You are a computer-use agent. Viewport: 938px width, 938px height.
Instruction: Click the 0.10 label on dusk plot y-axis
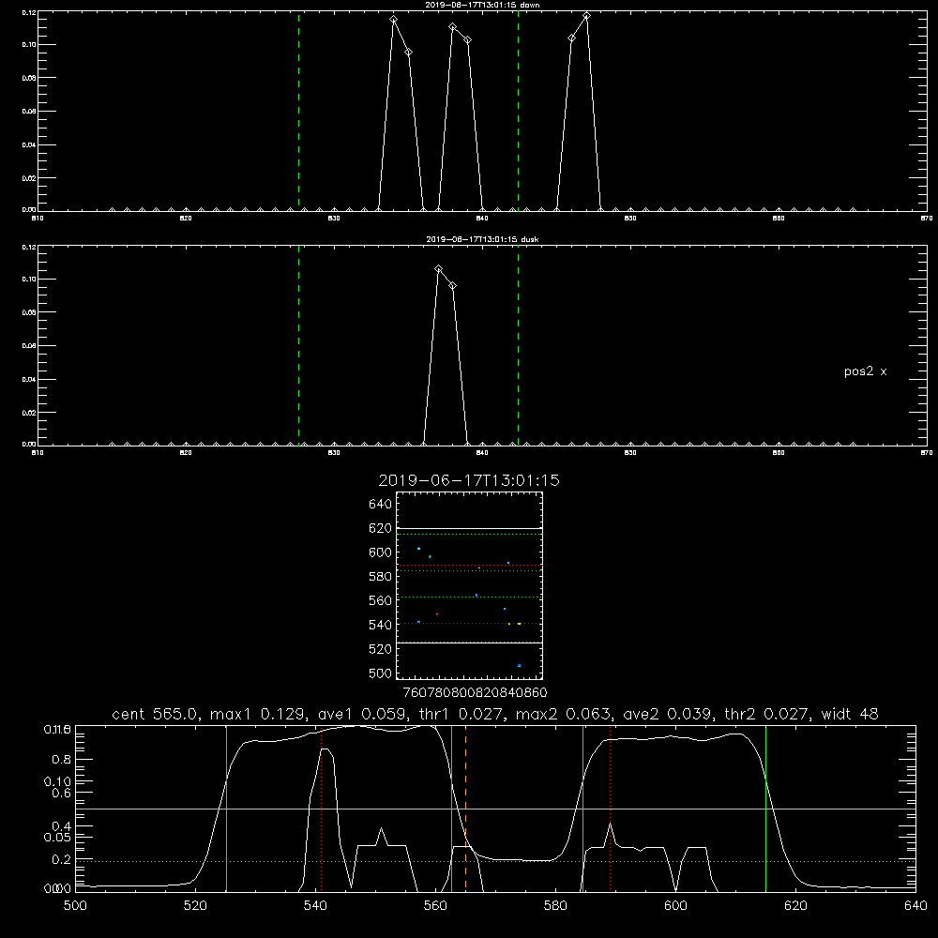coord(29,279)
